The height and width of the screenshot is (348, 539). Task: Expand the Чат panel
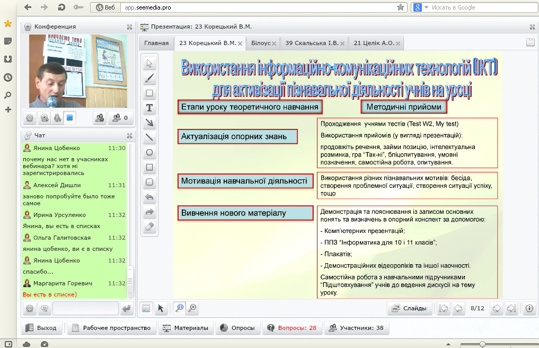129,135
